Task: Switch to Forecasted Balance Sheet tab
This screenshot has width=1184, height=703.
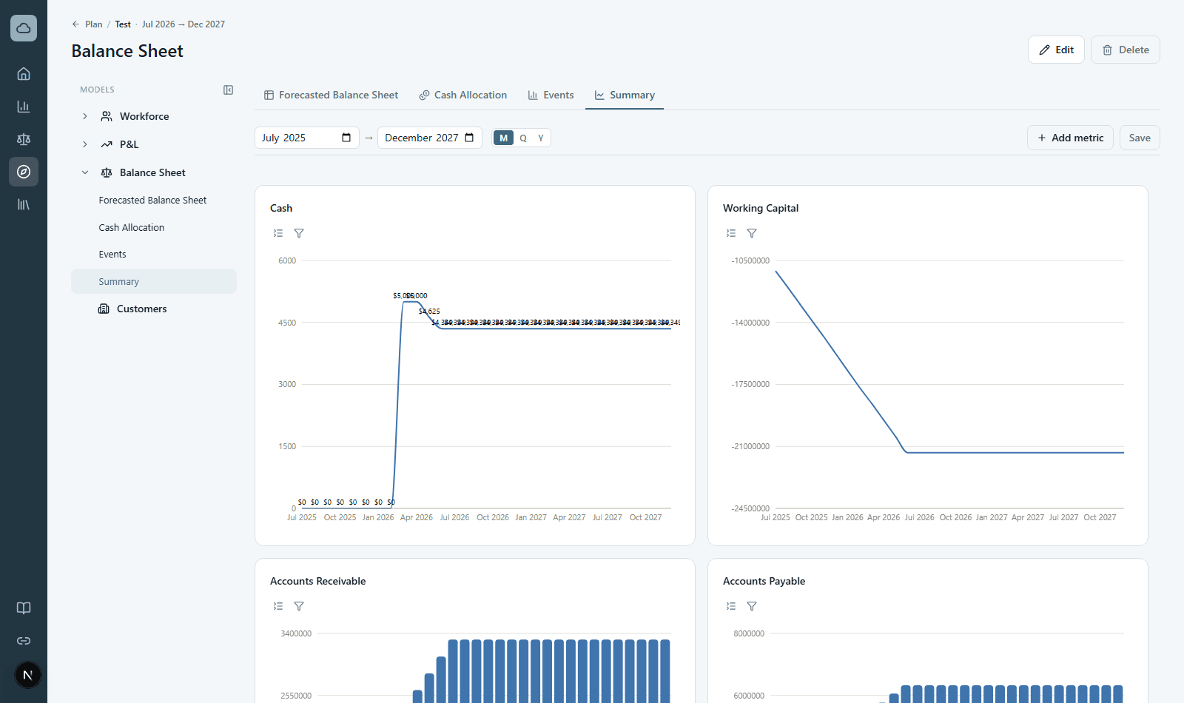Action: [332, 95]
